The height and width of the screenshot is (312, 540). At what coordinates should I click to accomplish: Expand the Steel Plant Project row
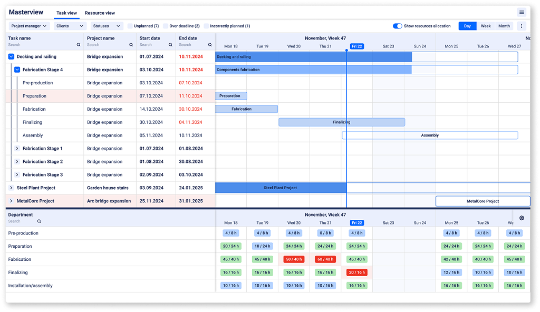(11, 188)
